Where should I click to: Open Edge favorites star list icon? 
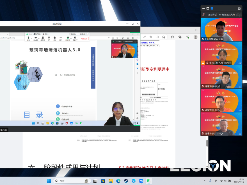tap(172, 37)
